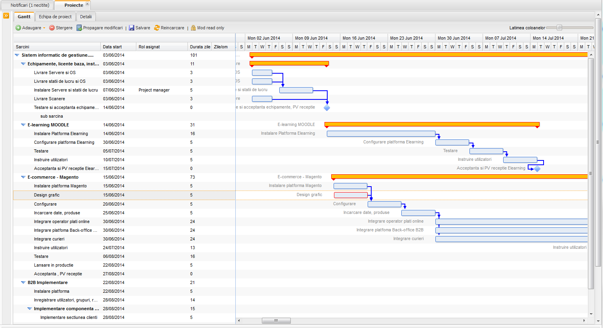Click the Integrare curieri Gantt bar

pos(511,239)
